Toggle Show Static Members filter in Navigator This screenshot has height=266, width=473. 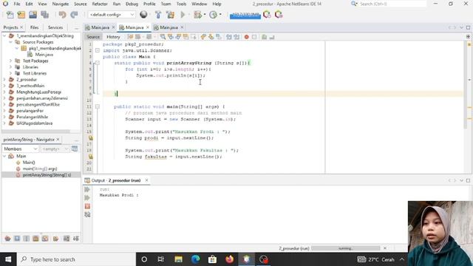[x=27, y=239]
